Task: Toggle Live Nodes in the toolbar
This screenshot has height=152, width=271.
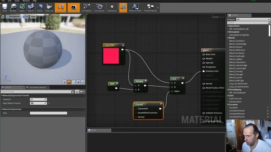Action: click(x=86, y=8)
